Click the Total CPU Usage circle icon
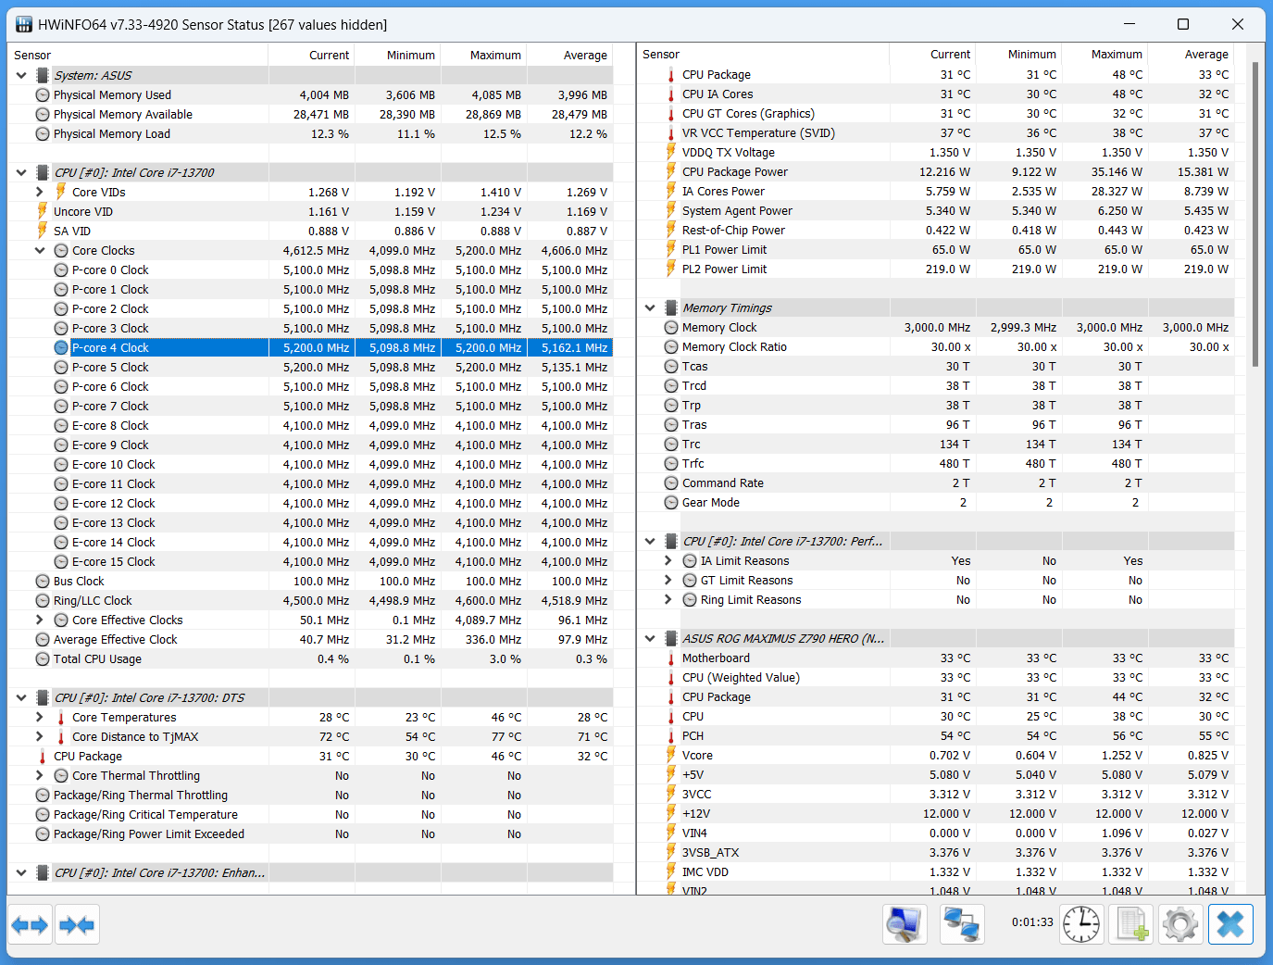The image size is (1273, 965). point(43,659)
